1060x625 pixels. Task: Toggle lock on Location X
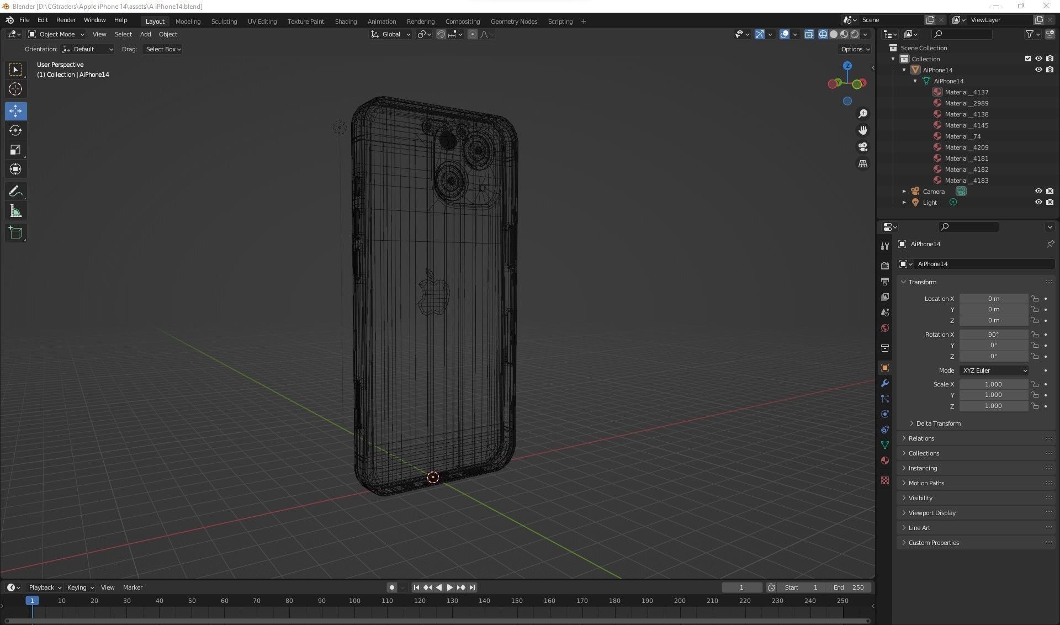[1035, 299]
